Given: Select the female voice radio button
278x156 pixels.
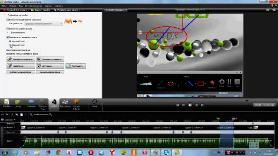Looking at the screenshot, I should tap(10, 45).
